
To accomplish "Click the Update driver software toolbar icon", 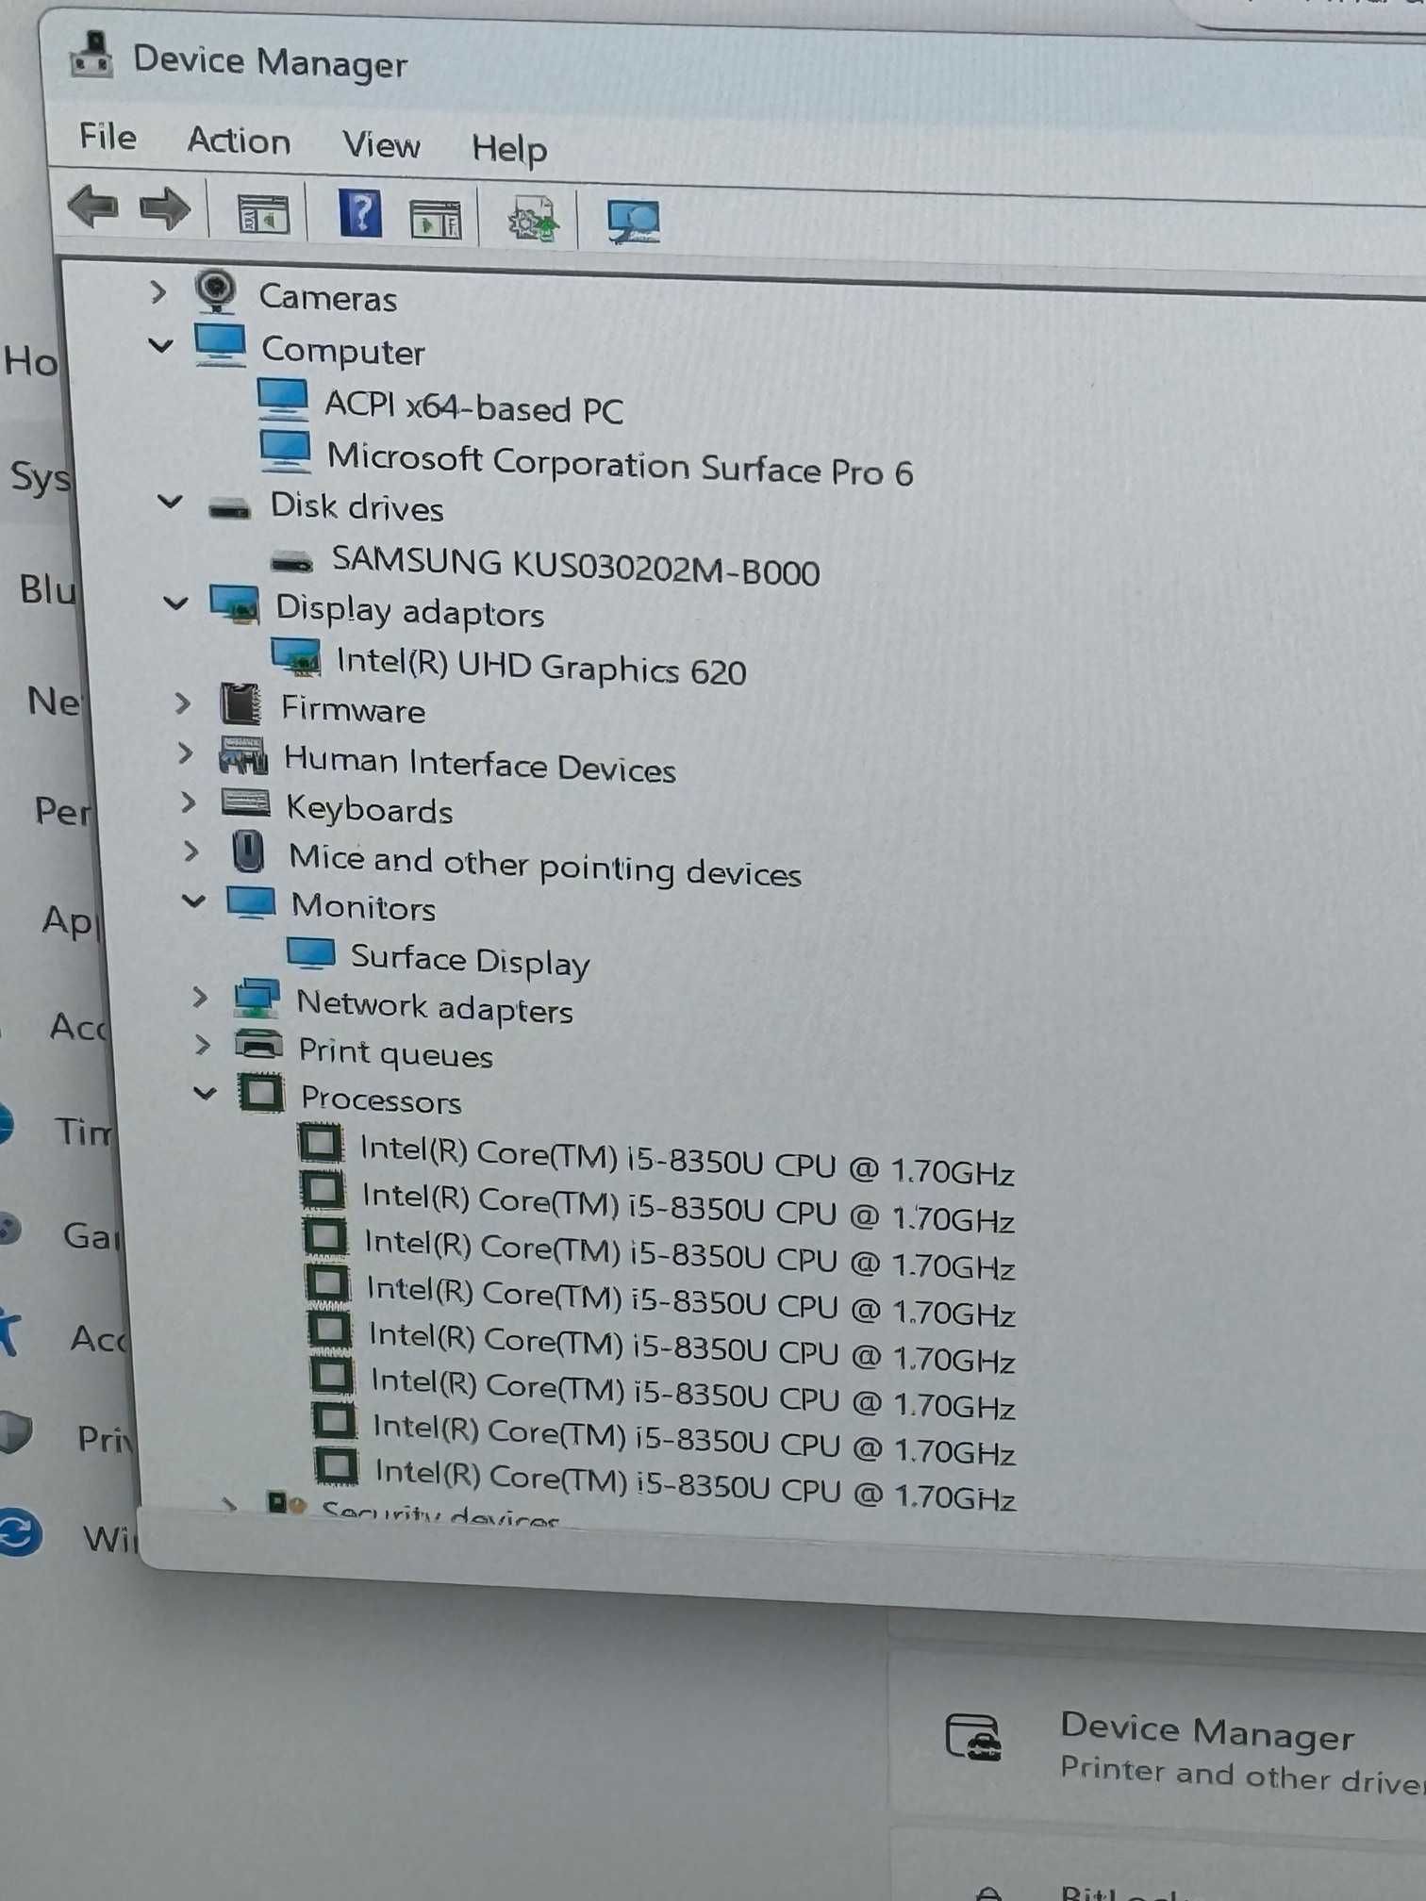I will (x=534, y=221).
